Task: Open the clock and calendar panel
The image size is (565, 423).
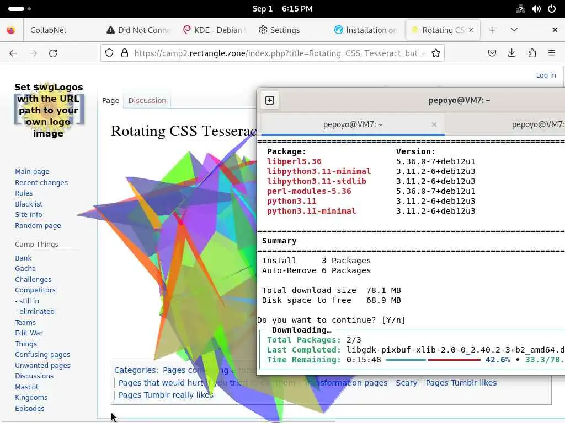Action: point(282,9)
